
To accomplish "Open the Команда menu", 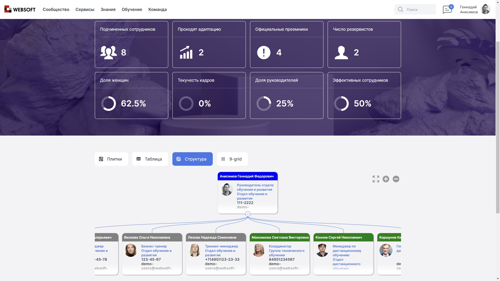I will click(157, 9).
